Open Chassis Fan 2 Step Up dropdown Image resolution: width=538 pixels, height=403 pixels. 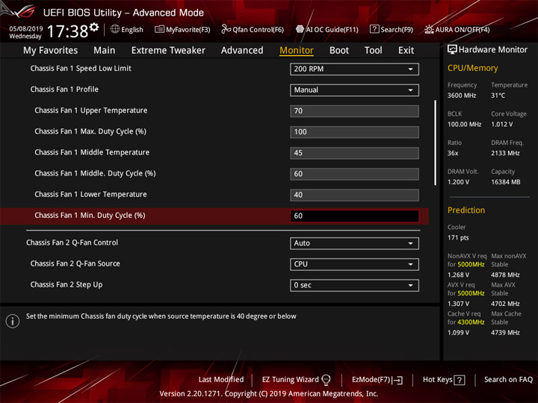(x=354, y=285)
